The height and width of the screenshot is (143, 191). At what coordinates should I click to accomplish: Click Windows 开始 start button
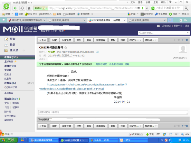pyautogui.click(x=9, y=140)
